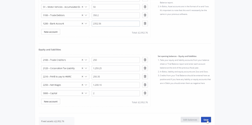Expand the 2250 Net Wages dropdown
This screenshot has height=125, width=252.
click(86, 85)
